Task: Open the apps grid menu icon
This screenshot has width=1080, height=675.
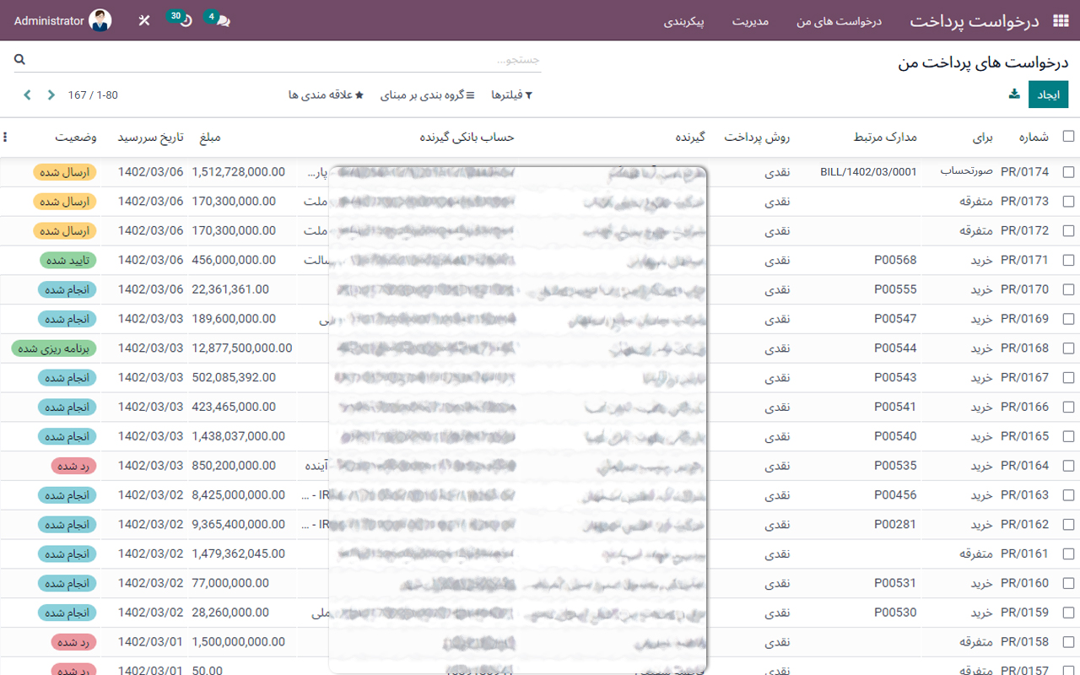Action: (1061, 21)
